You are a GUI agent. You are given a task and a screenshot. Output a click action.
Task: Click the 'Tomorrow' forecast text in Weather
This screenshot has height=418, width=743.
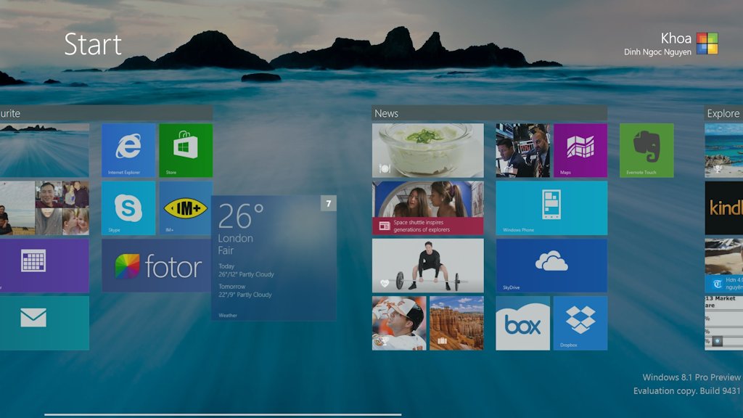pos(231,286)
